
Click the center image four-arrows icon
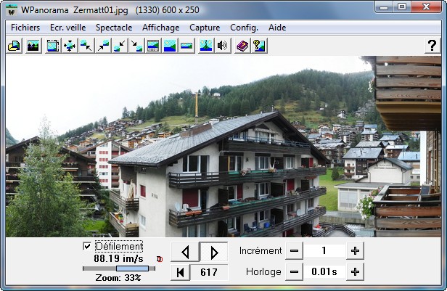click(70, 46)
